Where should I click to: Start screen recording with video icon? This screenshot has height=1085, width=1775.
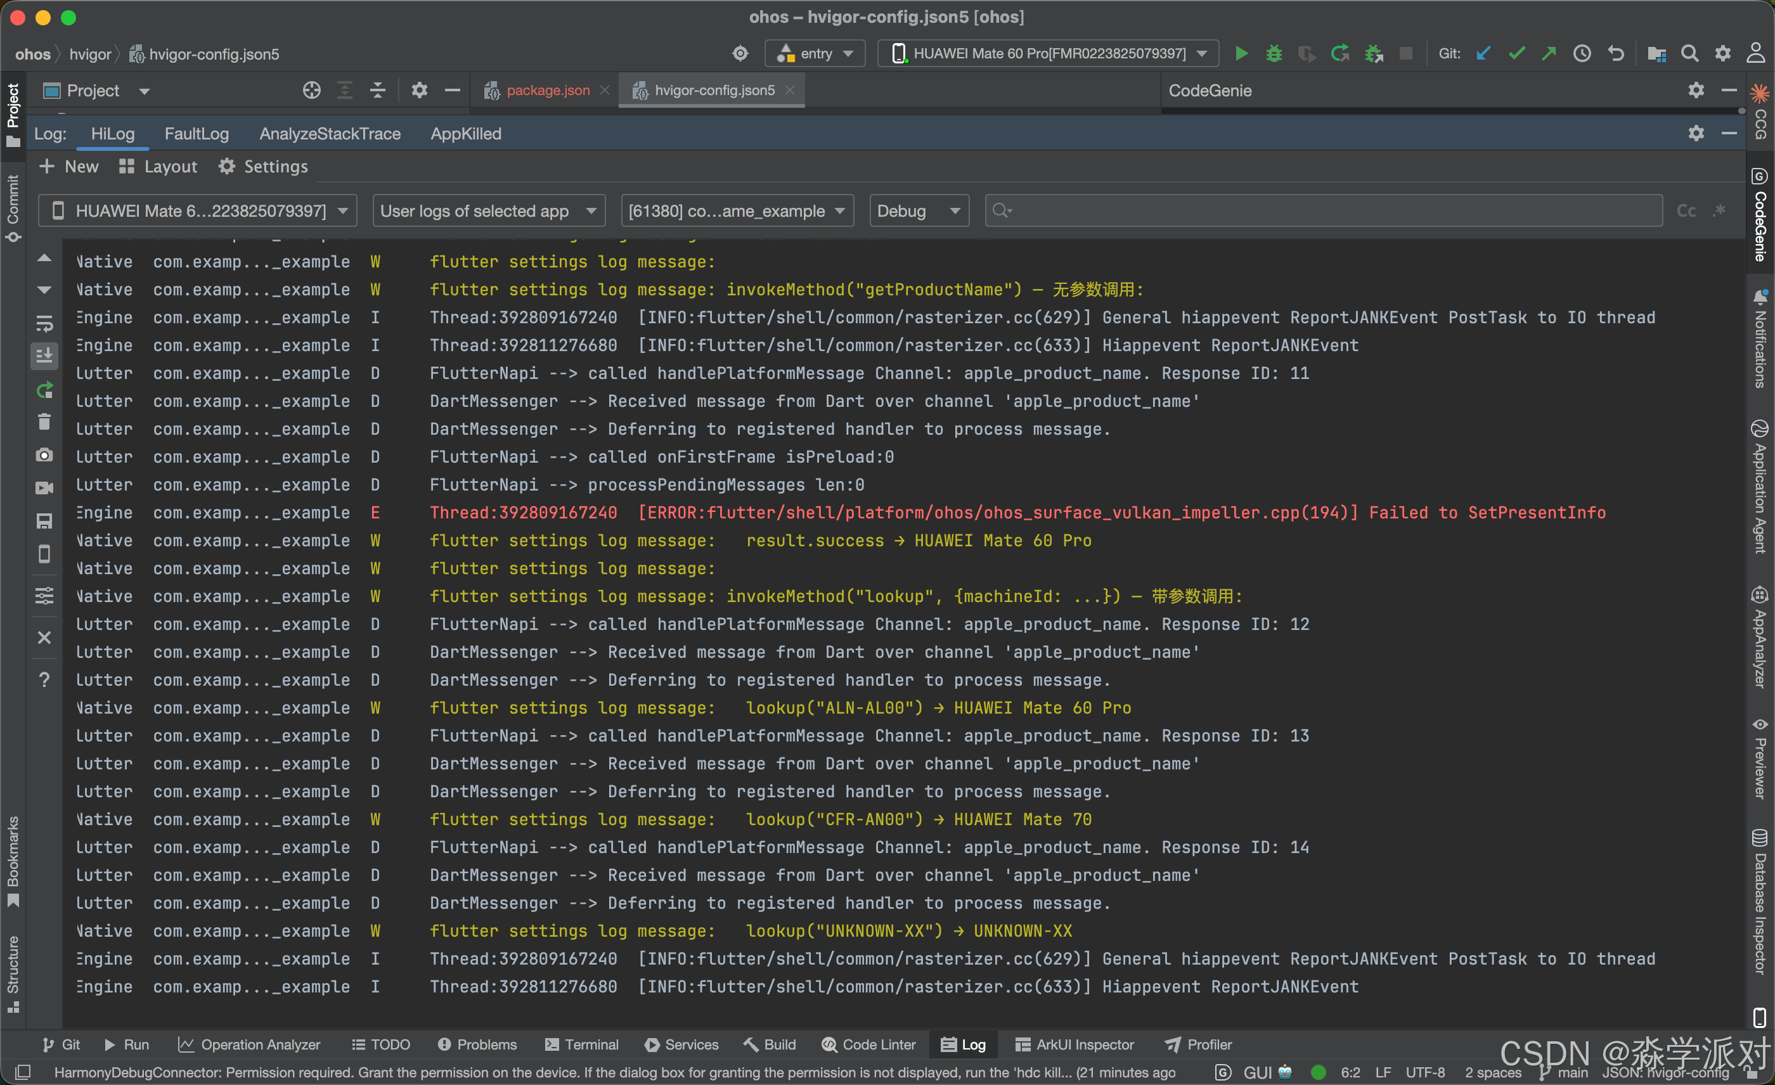click(44, 488)
